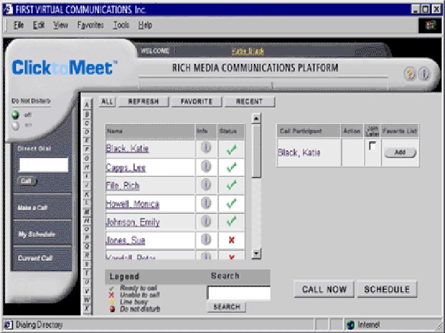Viewport: 445px width, 333px height.
Task: Click the Dialing Directory page icon
Action: [x=8, y=324]
